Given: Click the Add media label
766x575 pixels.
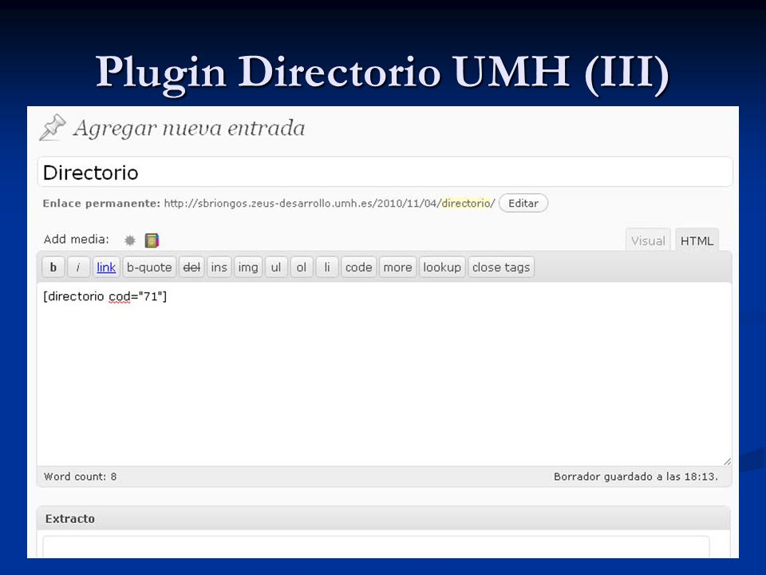Looking at the screenshot, I should pyautogui.click(x=77, y=240).
